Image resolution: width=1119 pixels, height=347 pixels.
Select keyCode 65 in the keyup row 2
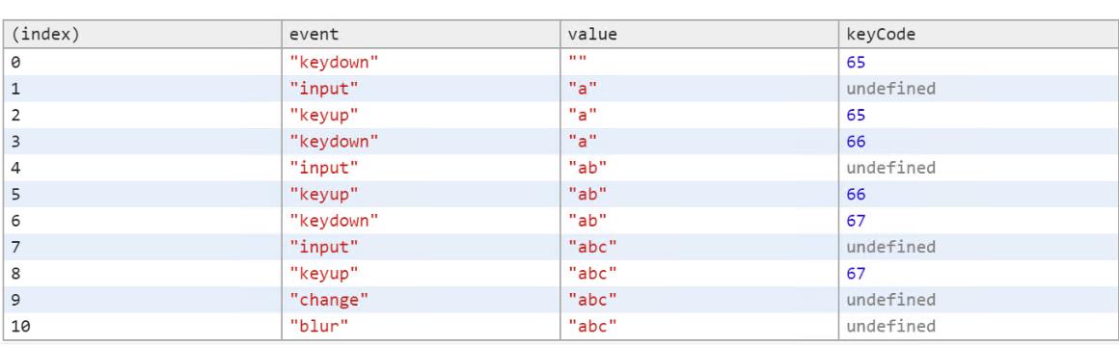click(856, 115)
